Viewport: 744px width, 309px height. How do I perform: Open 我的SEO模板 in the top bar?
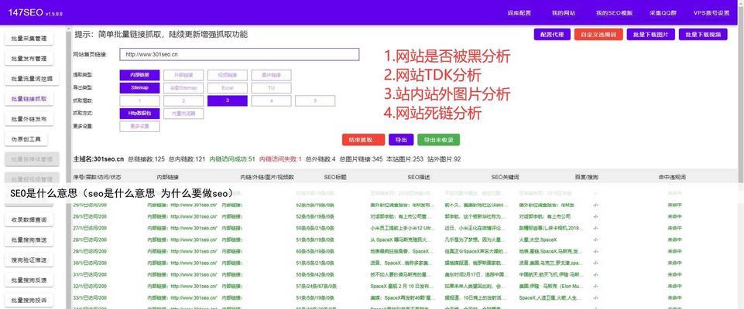[x=614, y=13]
